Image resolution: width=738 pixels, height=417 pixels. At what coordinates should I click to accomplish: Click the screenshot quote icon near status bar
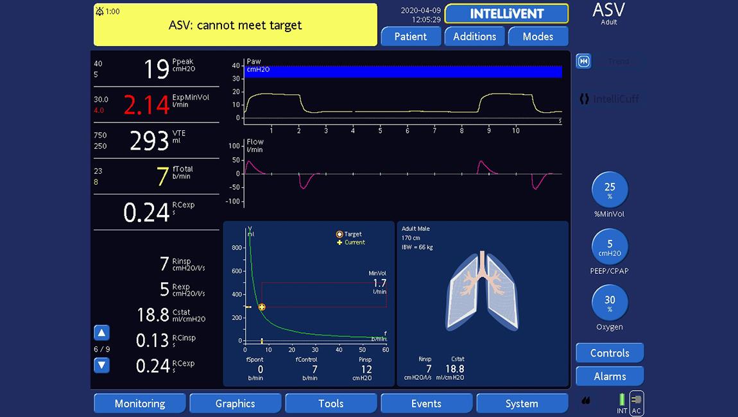tap(585, 399)
